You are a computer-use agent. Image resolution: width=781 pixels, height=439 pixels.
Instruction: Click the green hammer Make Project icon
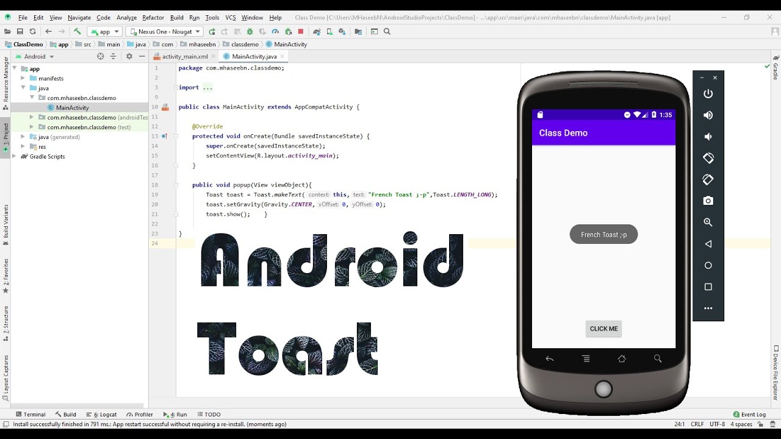click(77, 32)
